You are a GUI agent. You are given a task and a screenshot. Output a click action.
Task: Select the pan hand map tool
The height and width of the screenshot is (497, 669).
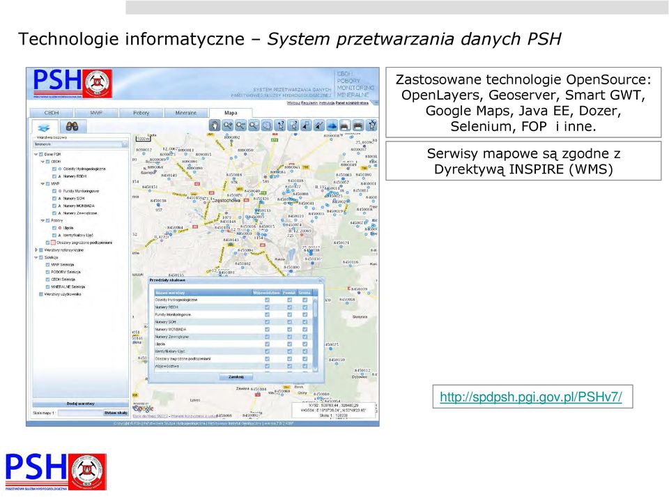[x=214, y=125]
